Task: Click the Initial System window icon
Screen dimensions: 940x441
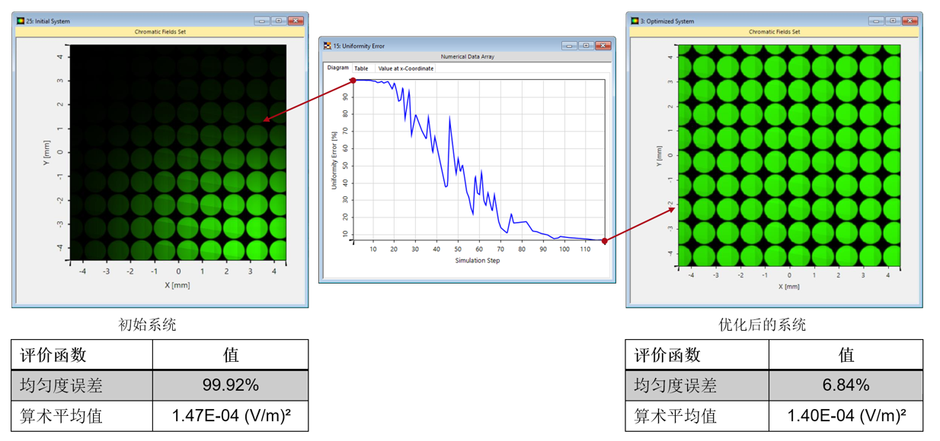Action: (21, 21)
